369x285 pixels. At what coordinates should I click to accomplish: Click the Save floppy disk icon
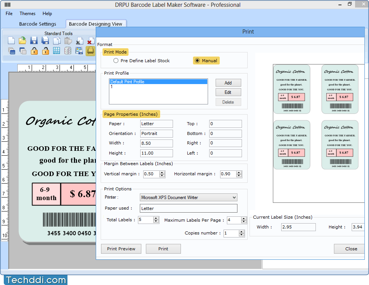(x=34, y=40)
